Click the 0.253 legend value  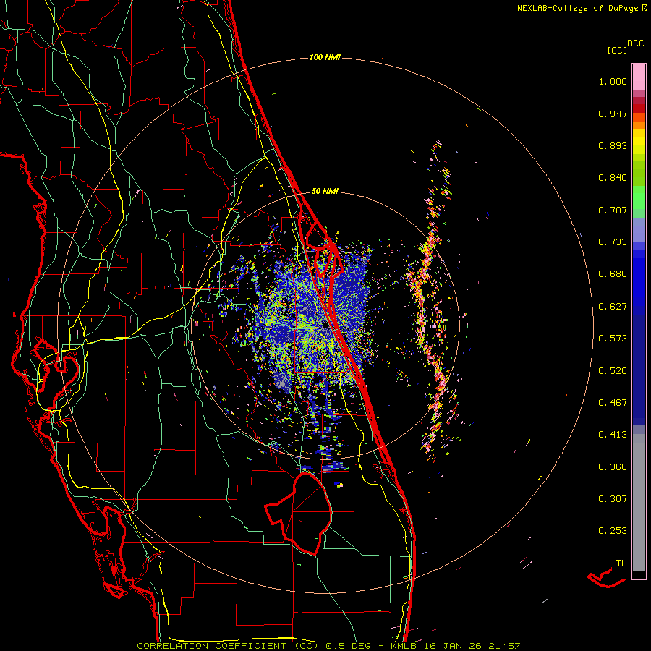point(613,531)
